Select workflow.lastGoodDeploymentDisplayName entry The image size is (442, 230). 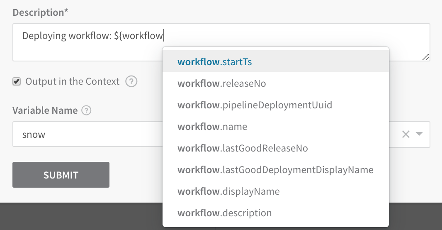(276, 170)
